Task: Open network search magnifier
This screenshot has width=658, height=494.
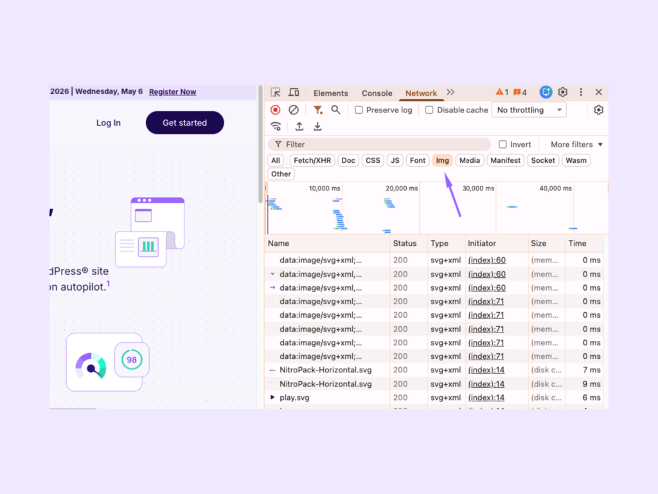Action: [335, 110]
